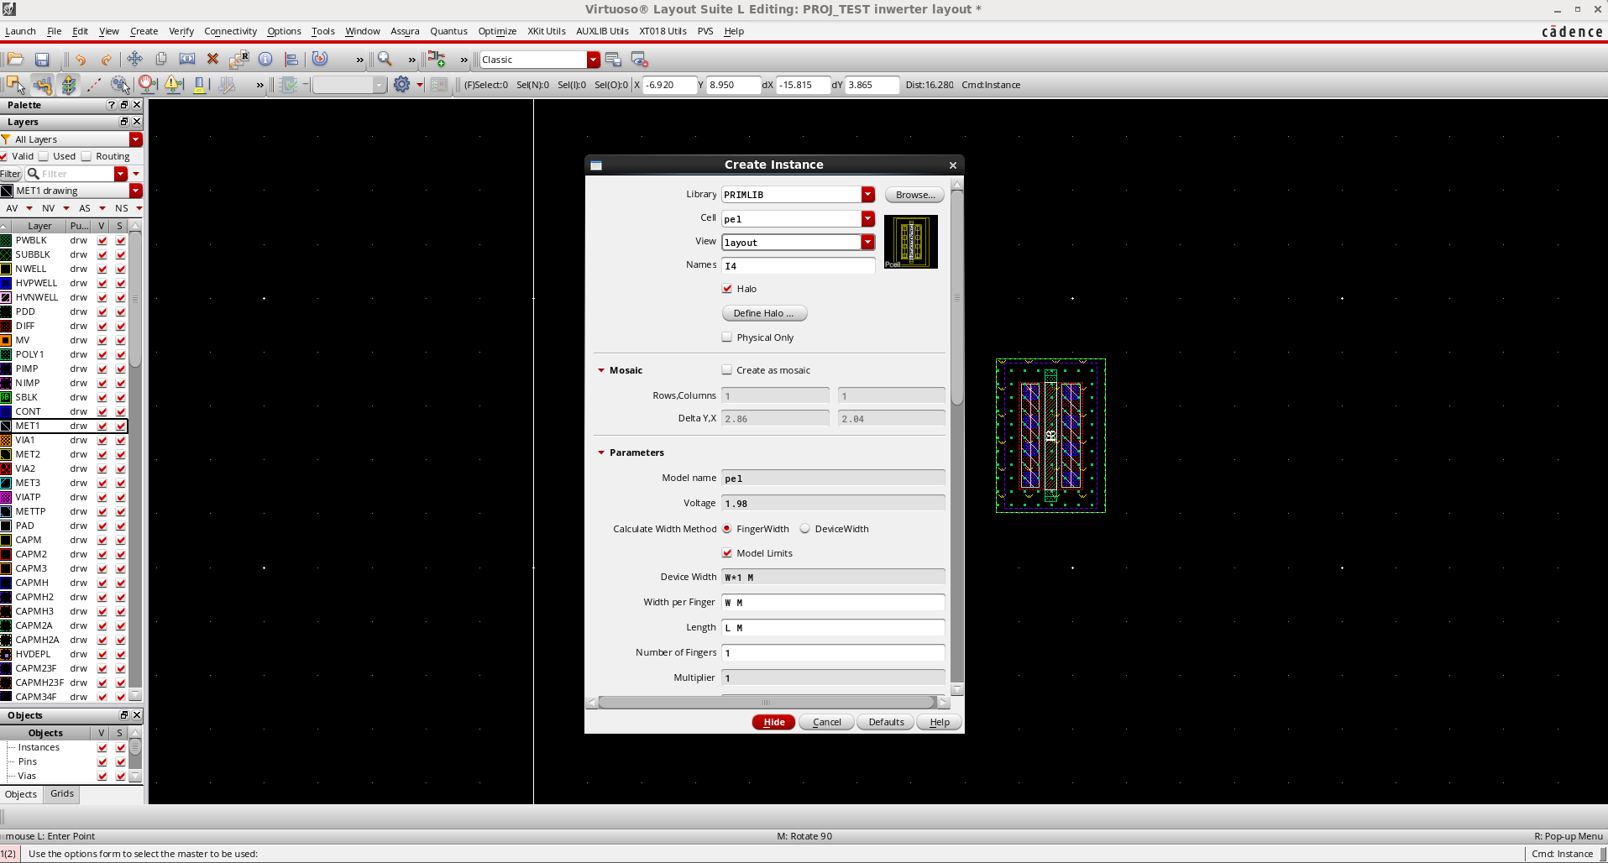The image size is (1608, 863).
Task: Select the Copy tool icon
Action: pyautogui.click(x=161, y=60)
